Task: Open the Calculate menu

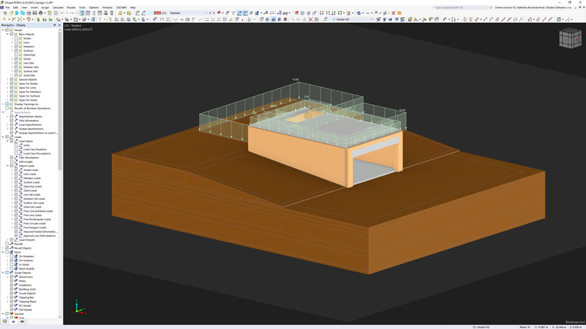Action: click(x=58, y=8)
